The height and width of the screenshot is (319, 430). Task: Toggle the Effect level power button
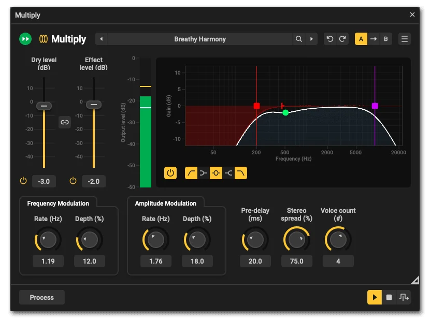pos(73,181)
